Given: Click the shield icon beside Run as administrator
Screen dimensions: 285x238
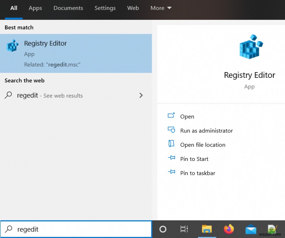Looking at the screenshot, I should 171,130.
